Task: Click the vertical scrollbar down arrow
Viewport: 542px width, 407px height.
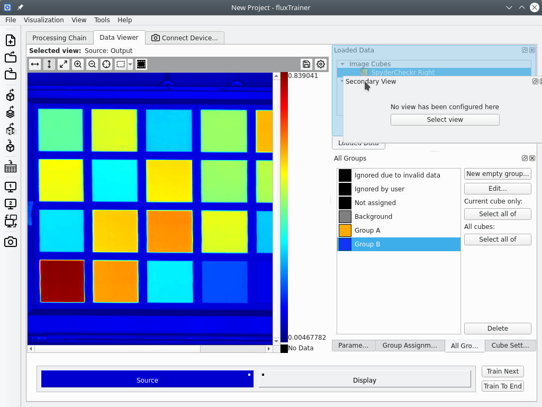Action: [x=276, y=341]
